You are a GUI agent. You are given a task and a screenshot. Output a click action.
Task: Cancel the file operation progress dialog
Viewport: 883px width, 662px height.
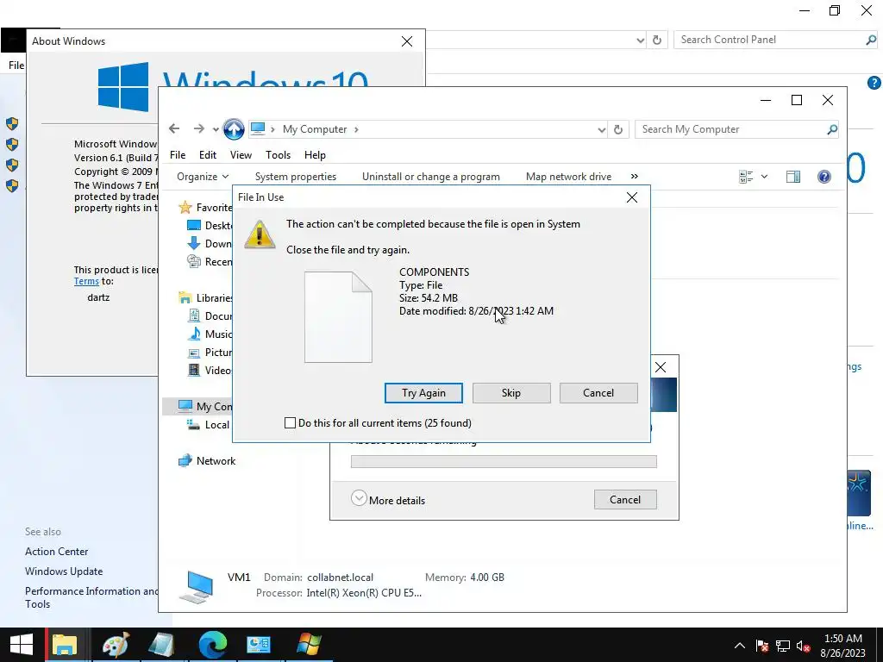[x=625, y=499]
